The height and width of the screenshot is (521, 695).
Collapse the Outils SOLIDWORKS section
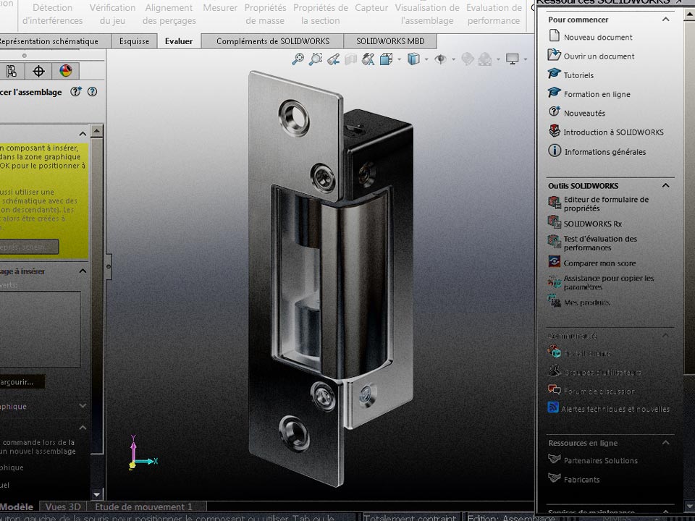[x=665, y=185]
